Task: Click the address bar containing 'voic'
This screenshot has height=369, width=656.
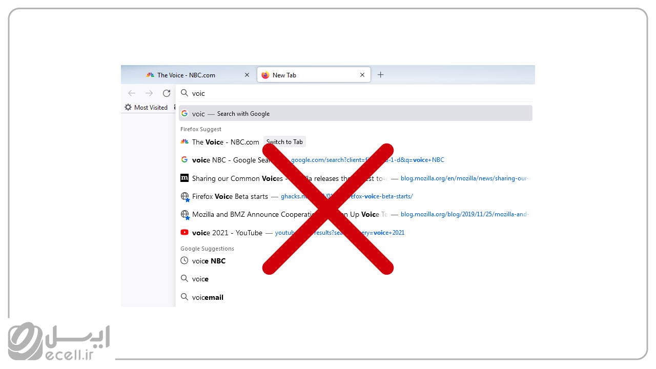Action: [x=355, y=93]
